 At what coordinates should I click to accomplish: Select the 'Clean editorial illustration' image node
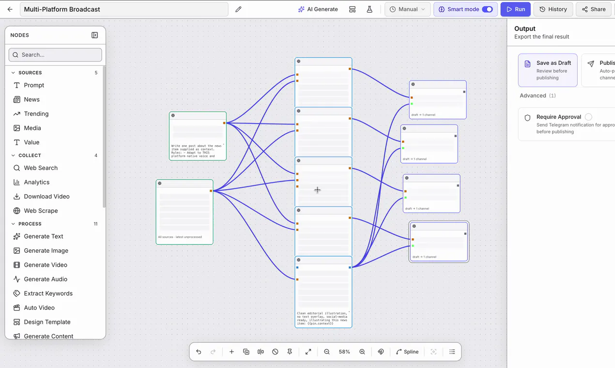[323, 292]
